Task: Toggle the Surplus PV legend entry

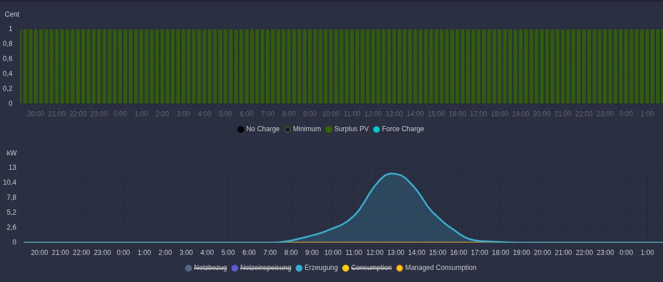Action: click(x=347, y=129)
